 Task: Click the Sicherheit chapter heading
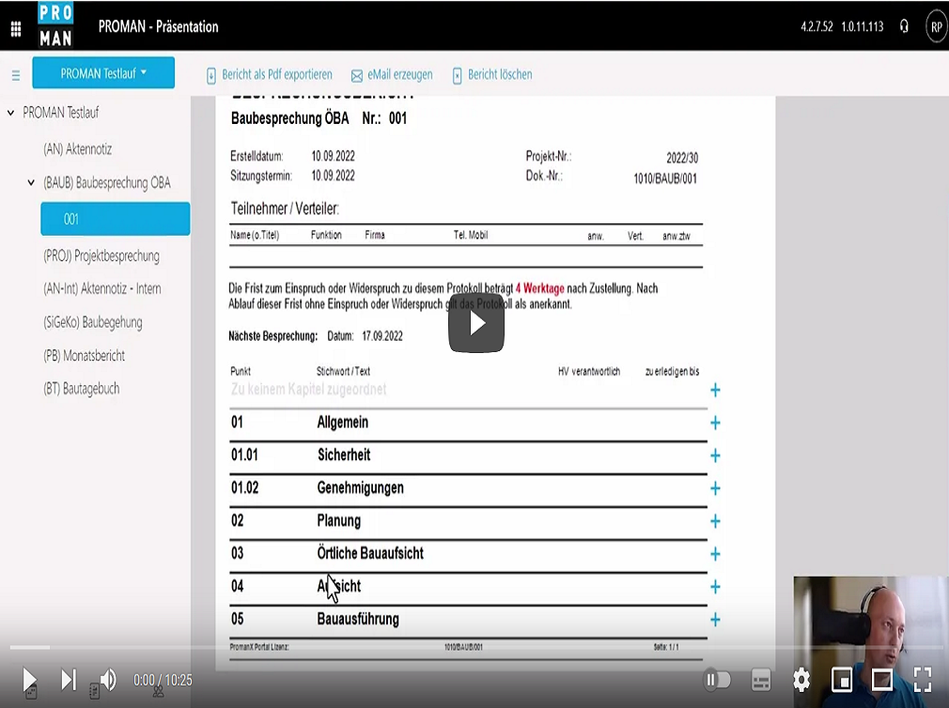(x=344, y=455)
